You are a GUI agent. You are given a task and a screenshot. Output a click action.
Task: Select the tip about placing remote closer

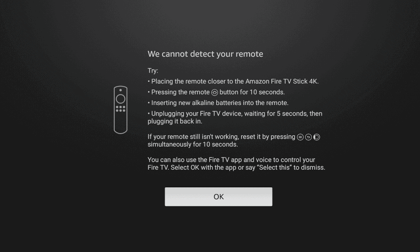tap(233, 81)
